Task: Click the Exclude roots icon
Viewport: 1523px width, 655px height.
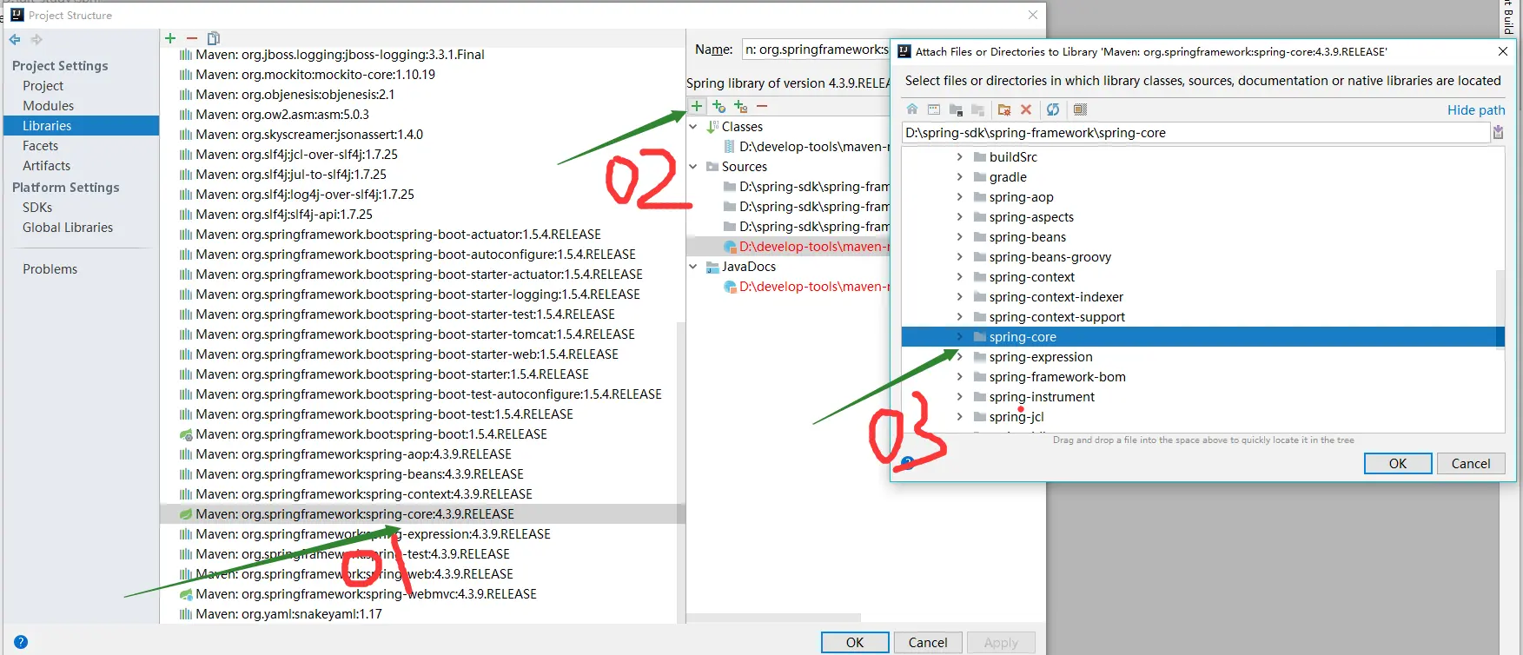Action: [740, 106]
